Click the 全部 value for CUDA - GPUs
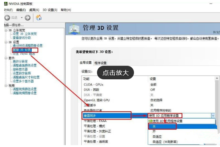 click(153, 85)
